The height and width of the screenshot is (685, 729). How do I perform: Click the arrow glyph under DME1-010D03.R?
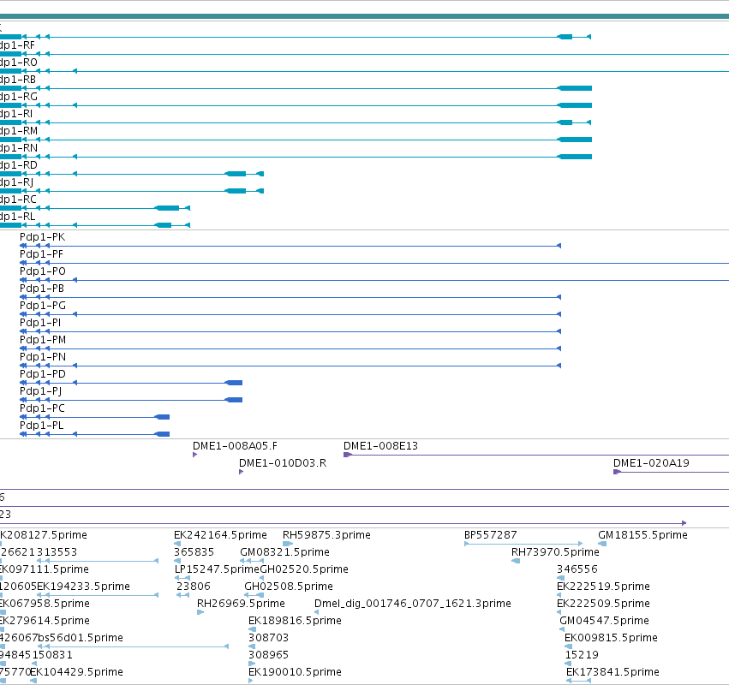pyautogui.click(x=241, y=472)
